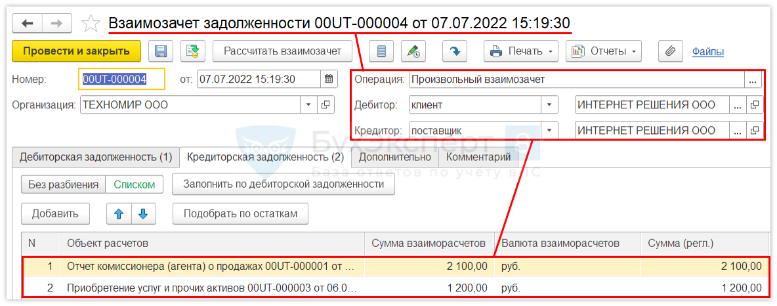
Task: Click debtor ИНТЕРНЕТ РЕШЕНИЯ ООО field
Action: coord(652,105)
